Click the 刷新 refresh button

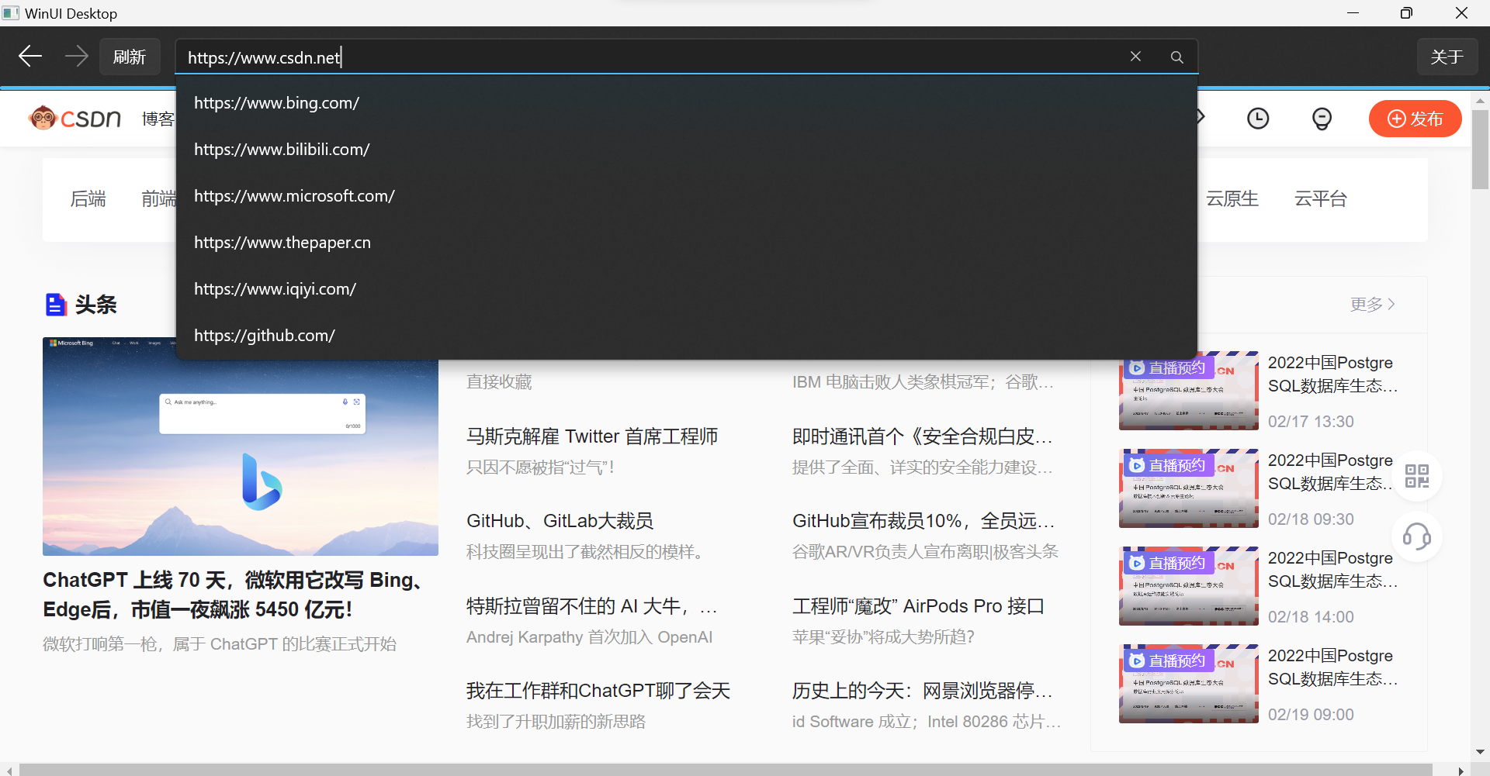130,56
